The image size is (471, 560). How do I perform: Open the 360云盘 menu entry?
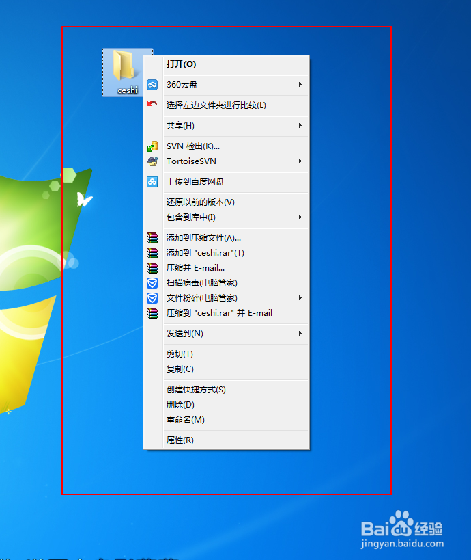coord(226,85)
